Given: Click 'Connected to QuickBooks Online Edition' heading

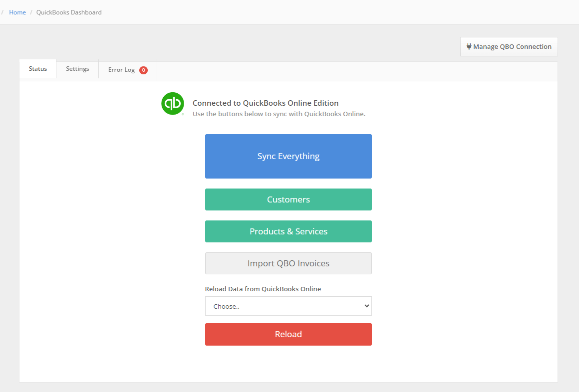Looking at the screenshot, I should (x=266, y=103).
